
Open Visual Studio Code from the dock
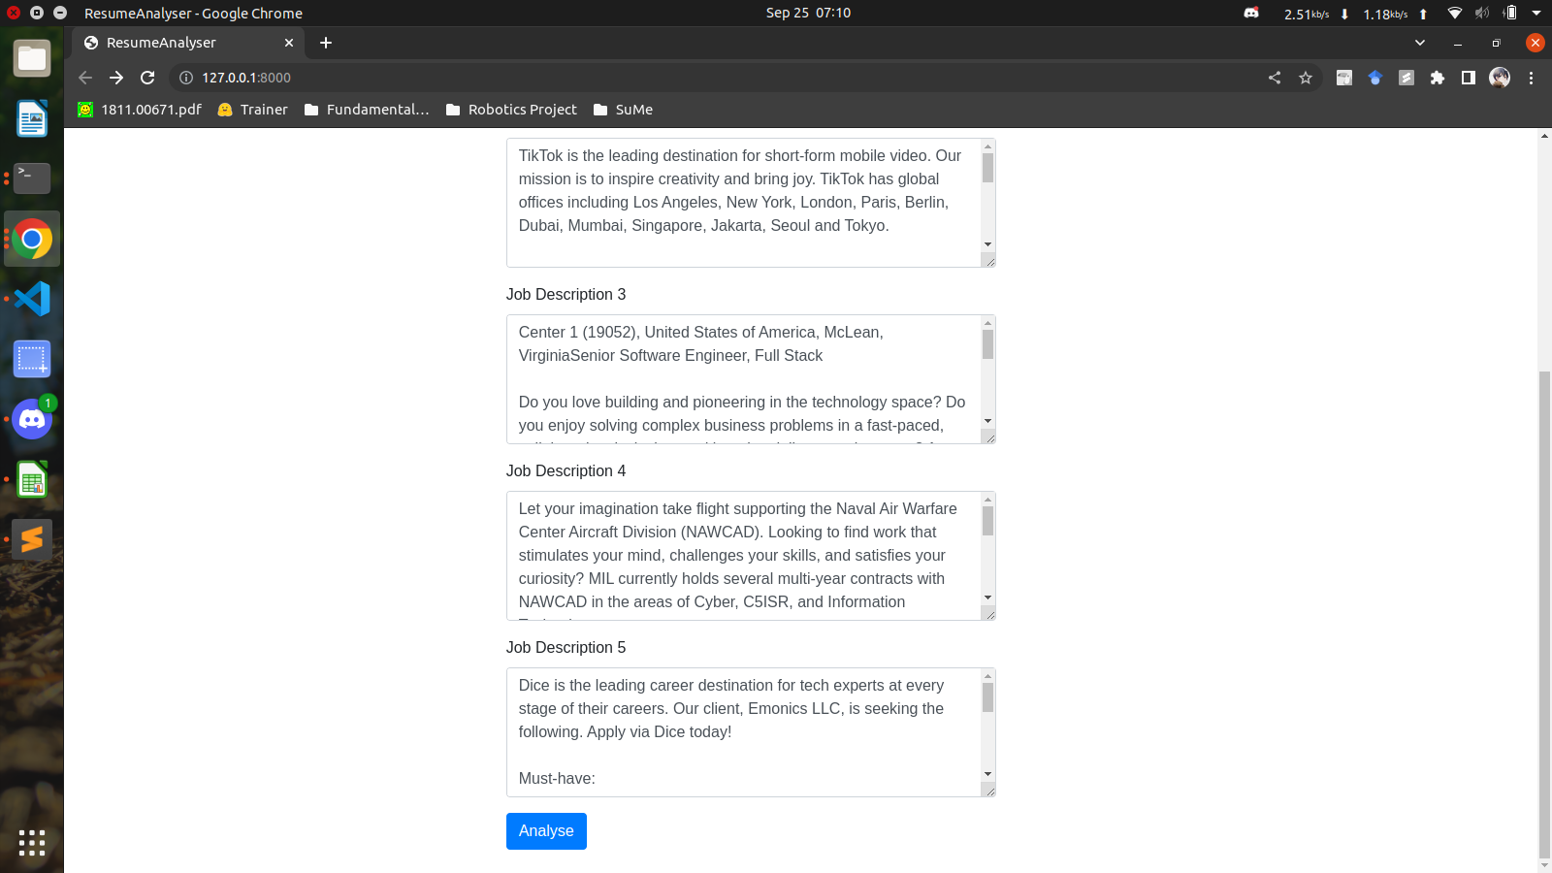coord(32,299)
